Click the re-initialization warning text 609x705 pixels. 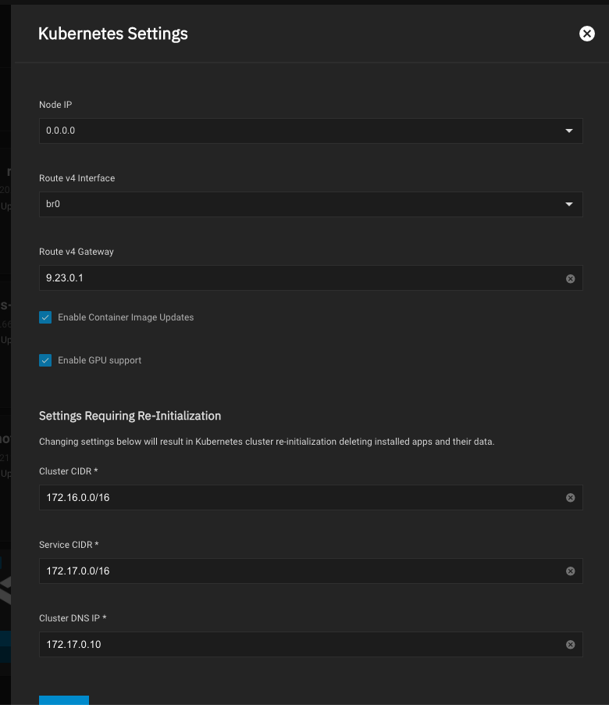[x=267, y=442]
